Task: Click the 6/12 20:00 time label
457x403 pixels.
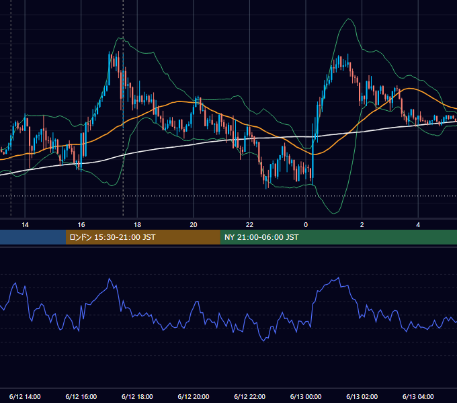Action: pyautogui.click(x=194, y=396)
